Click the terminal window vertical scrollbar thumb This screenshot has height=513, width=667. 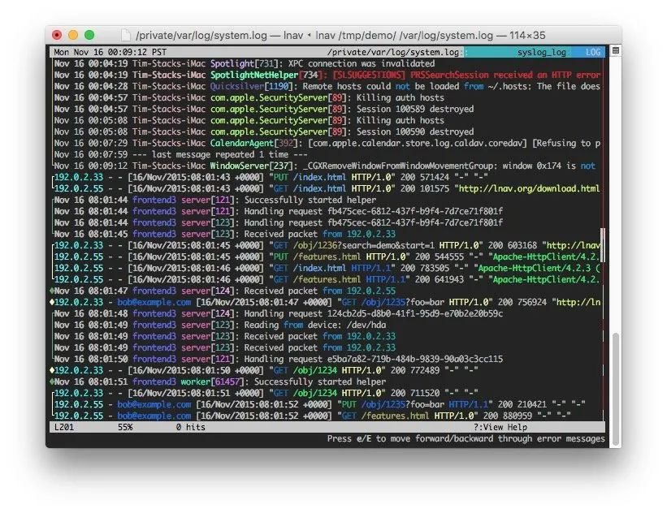click(615, 390)
